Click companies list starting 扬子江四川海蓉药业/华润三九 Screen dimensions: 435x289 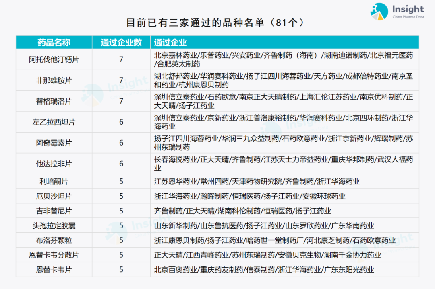(284, 143)
